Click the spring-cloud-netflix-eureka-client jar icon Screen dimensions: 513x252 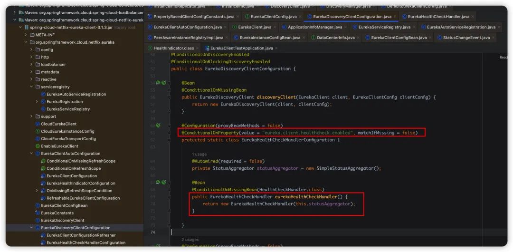27,28
